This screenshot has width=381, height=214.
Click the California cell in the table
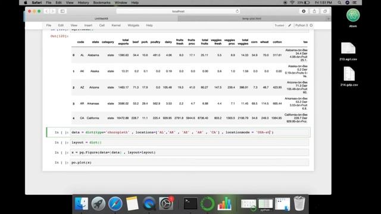click(x=93, y=118)
